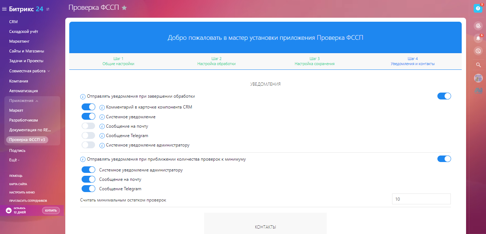This screenshot has height=234, width=486.
Task: Click the КУПИТЬ button
Action: (x=51, y=210)
